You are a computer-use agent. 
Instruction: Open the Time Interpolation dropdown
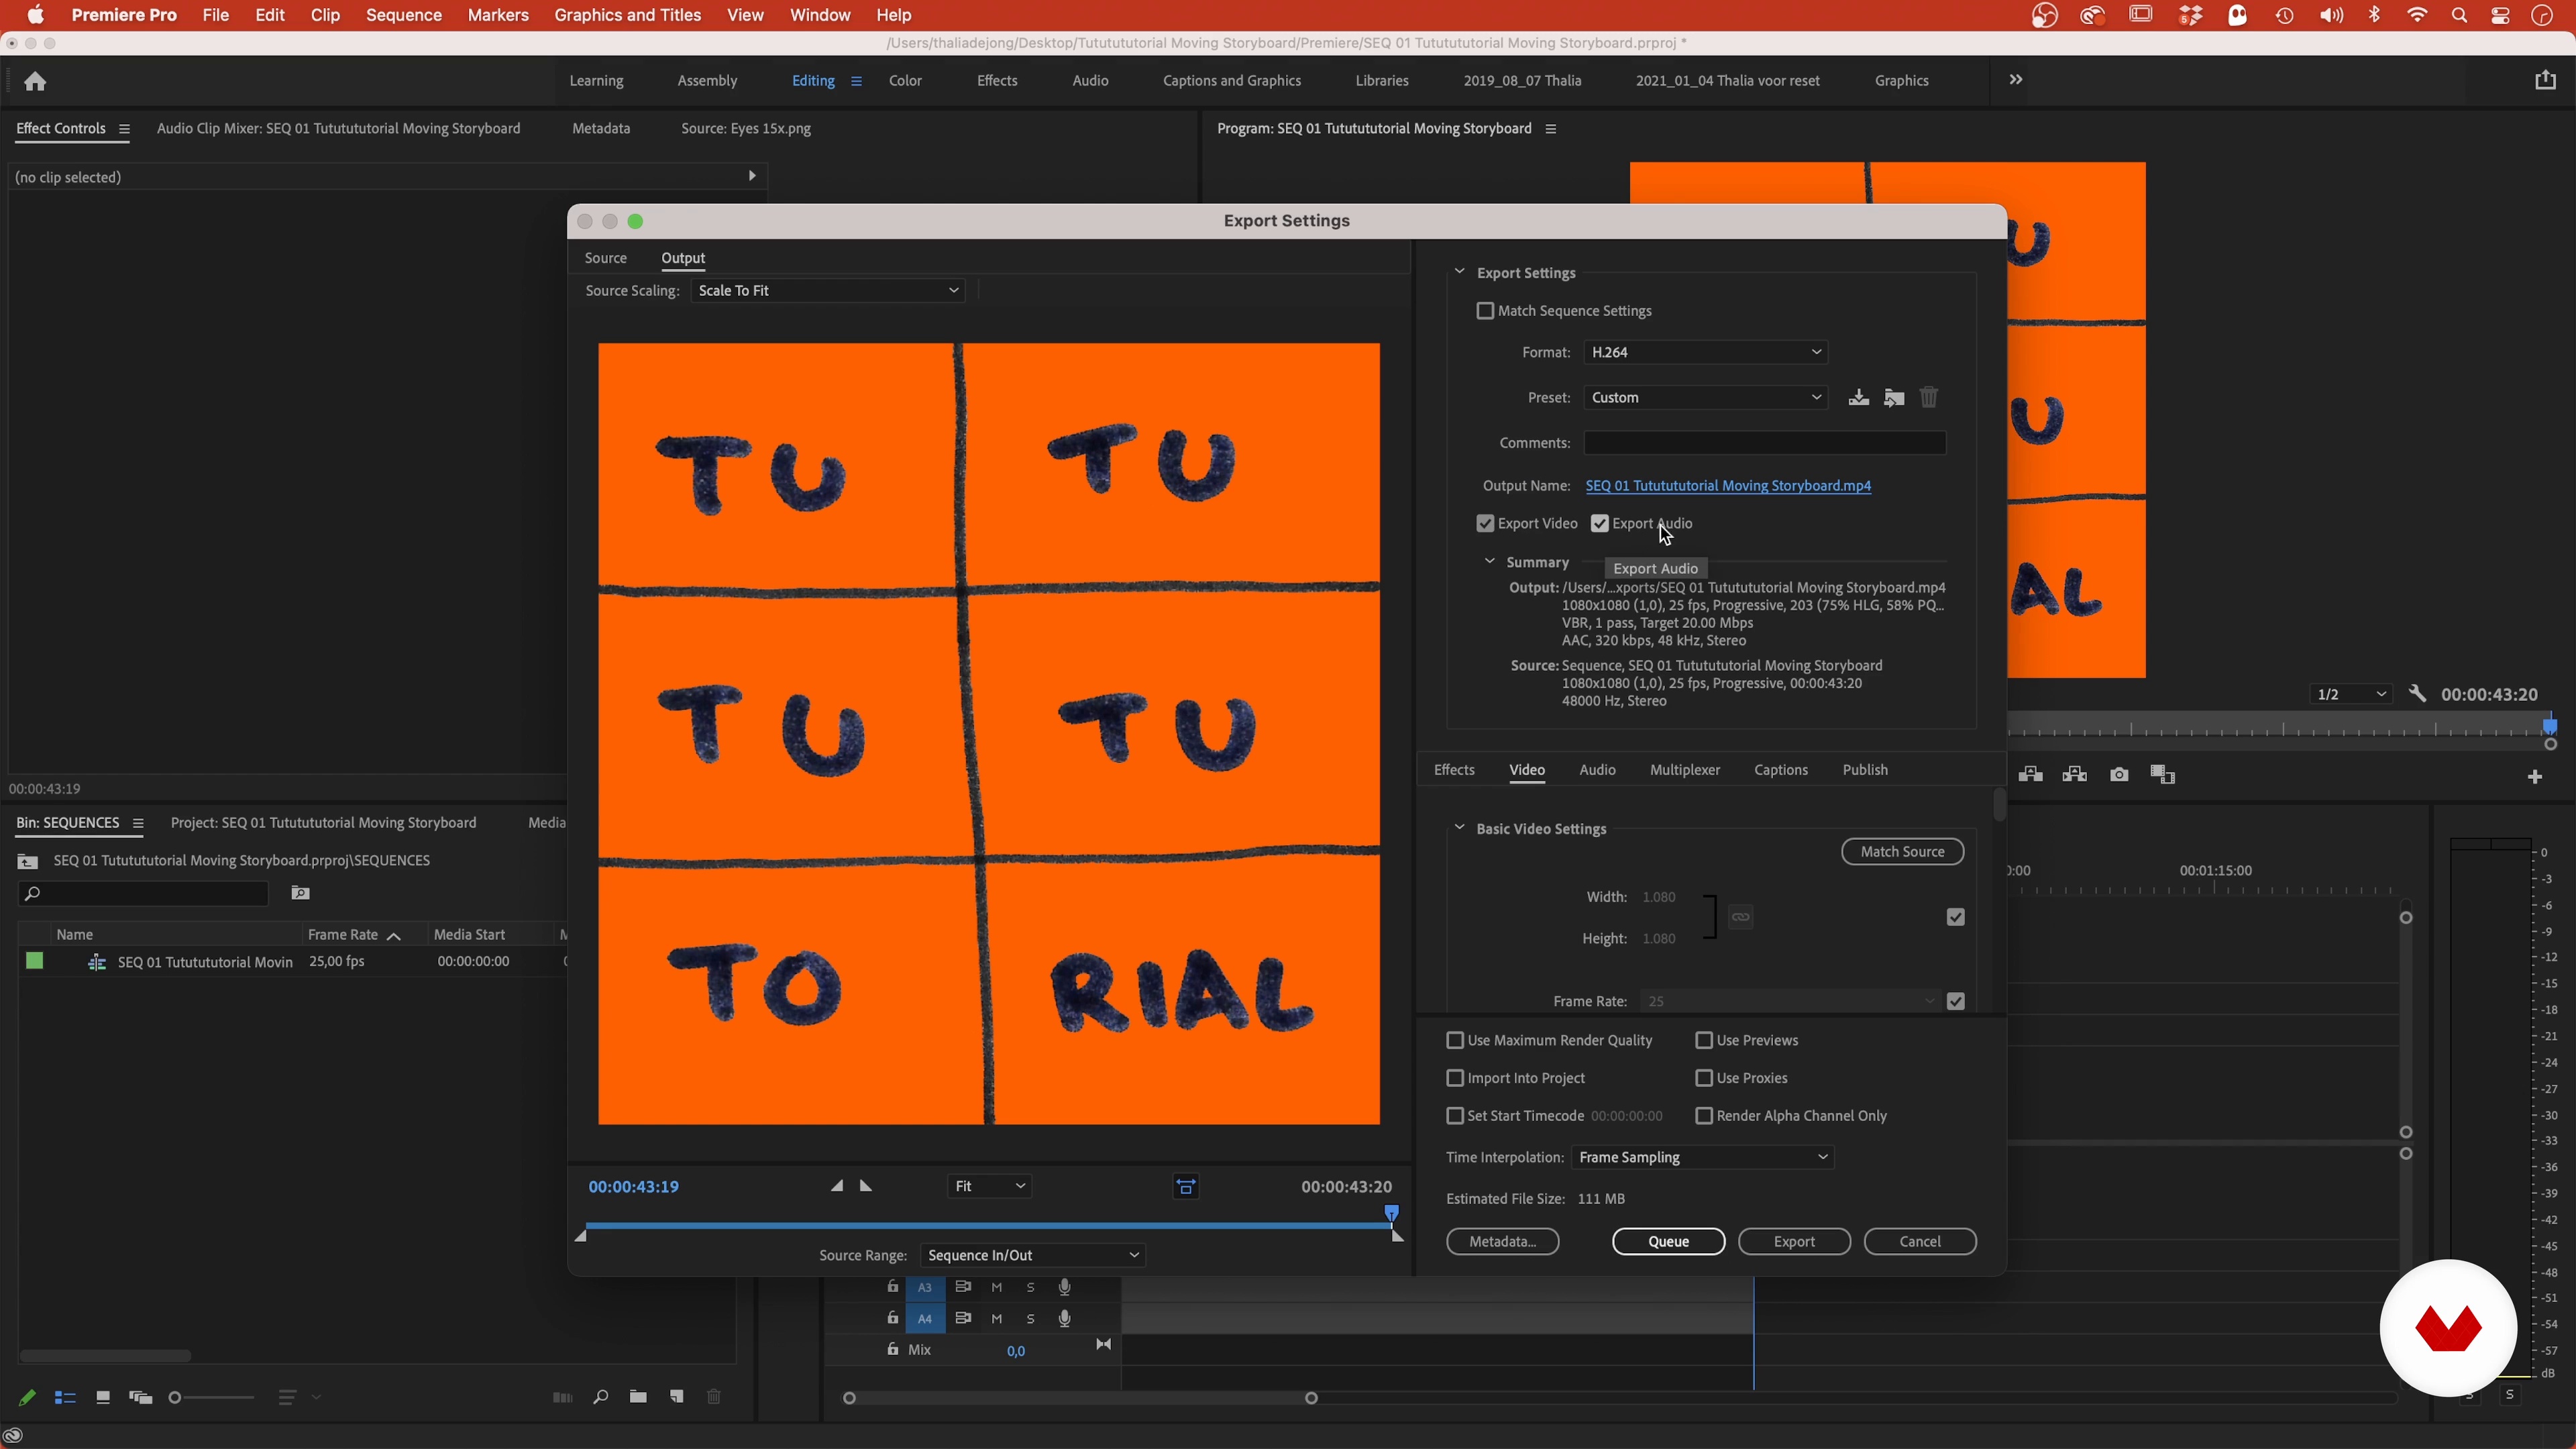coord(1702,1157)
